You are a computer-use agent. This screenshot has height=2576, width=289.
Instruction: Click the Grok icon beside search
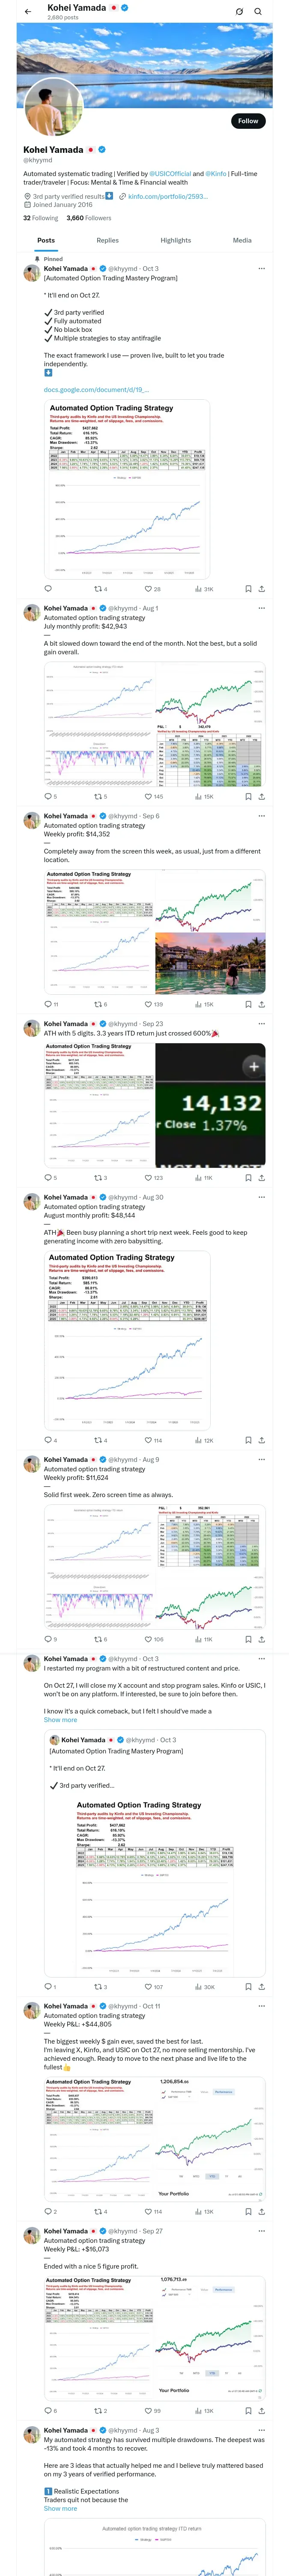tap(239, 12)
